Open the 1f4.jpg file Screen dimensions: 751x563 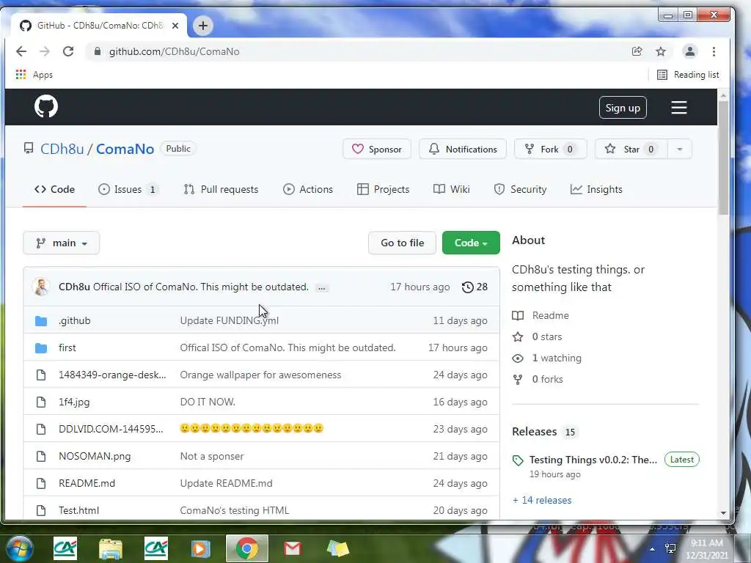[74, 402]
